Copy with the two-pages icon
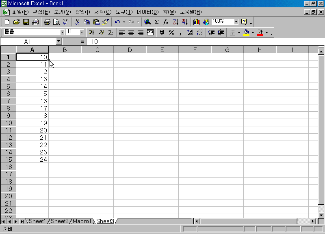This screenshot has width=325, height=234. pyautogui.click(x=87, y=22)
